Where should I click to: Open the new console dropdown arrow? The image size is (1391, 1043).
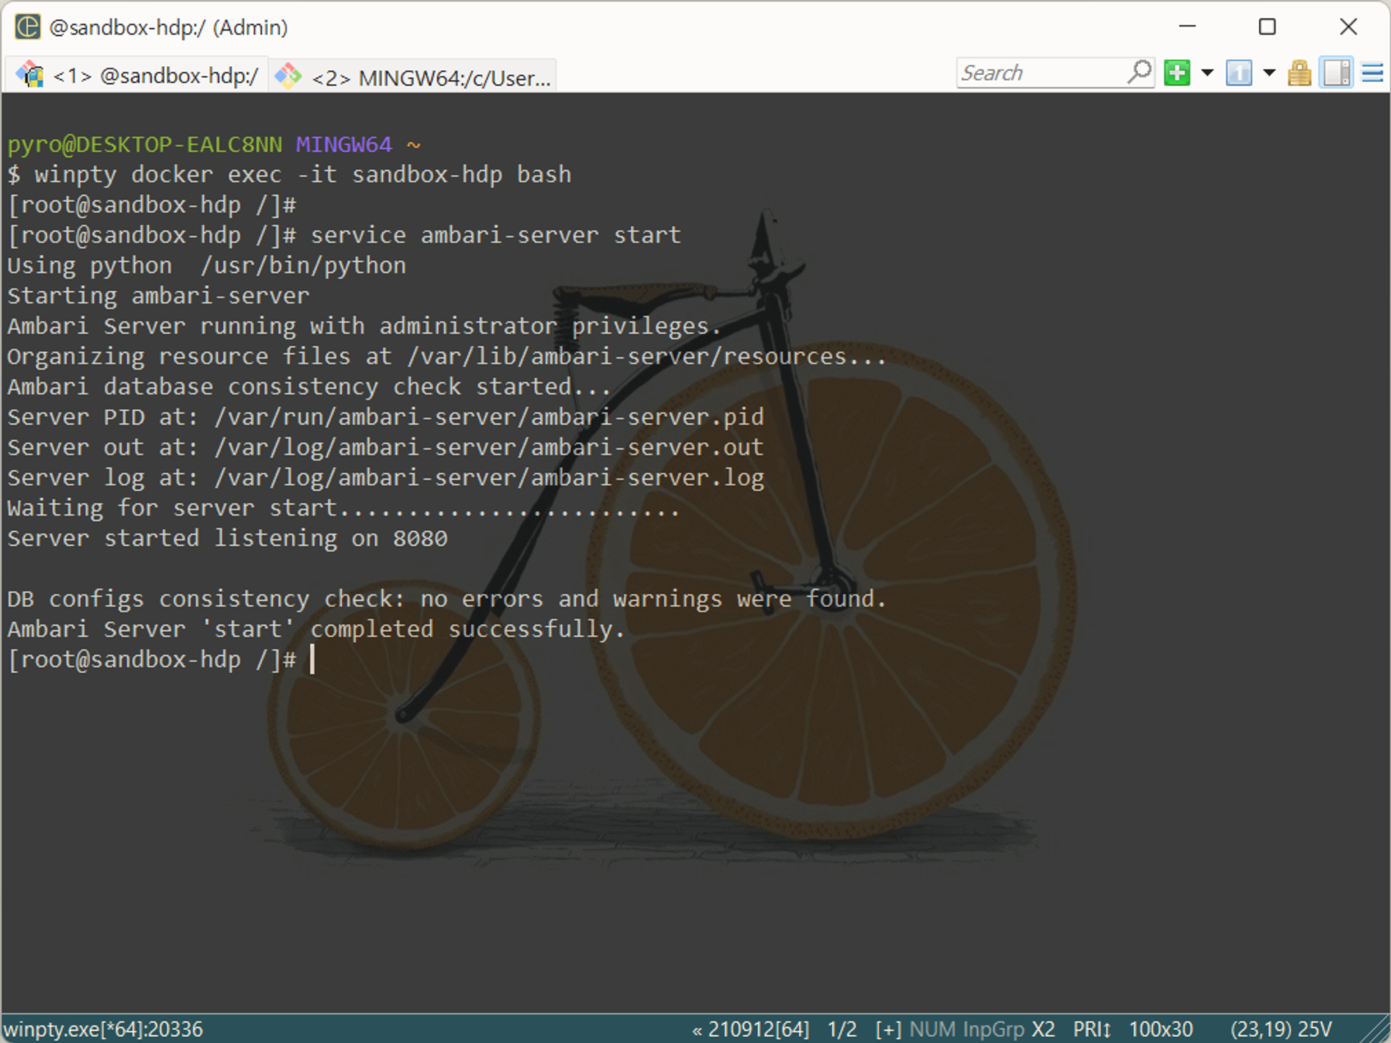click(1207, 72)
